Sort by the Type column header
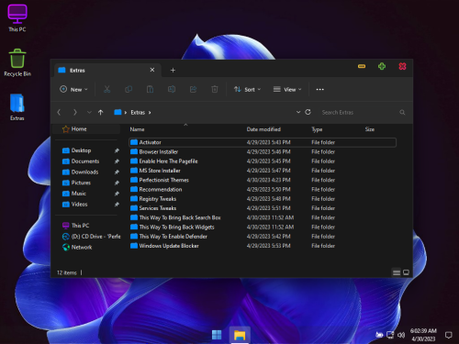This screenshot has height=344, width=459. [x=317, y=129]
